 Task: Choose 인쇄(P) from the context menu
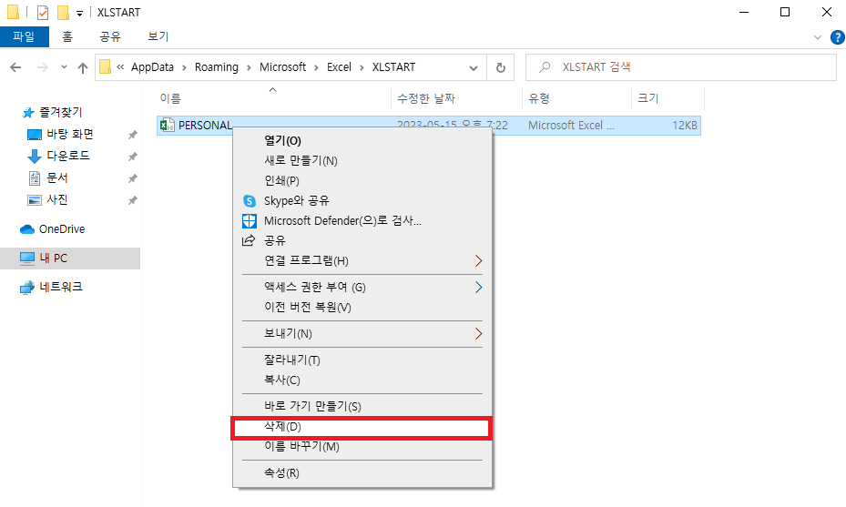[362, 181]
